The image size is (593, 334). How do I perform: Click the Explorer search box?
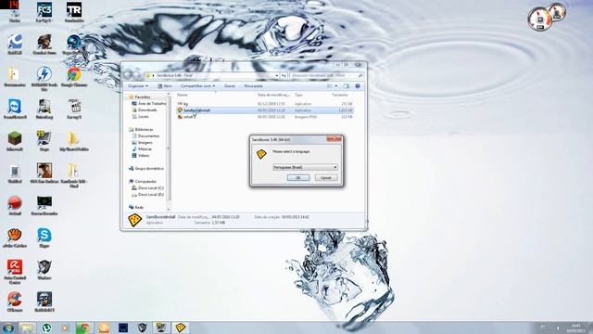coord(327,75)
